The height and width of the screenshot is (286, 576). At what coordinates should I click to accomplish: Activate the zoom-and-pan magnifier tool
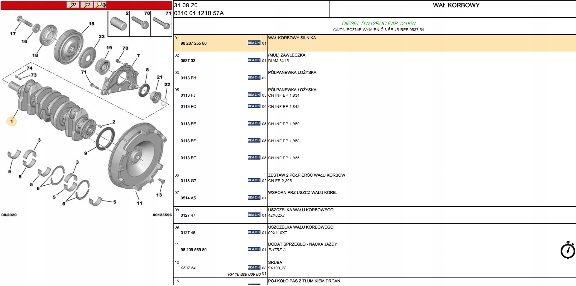coord(101,5)
